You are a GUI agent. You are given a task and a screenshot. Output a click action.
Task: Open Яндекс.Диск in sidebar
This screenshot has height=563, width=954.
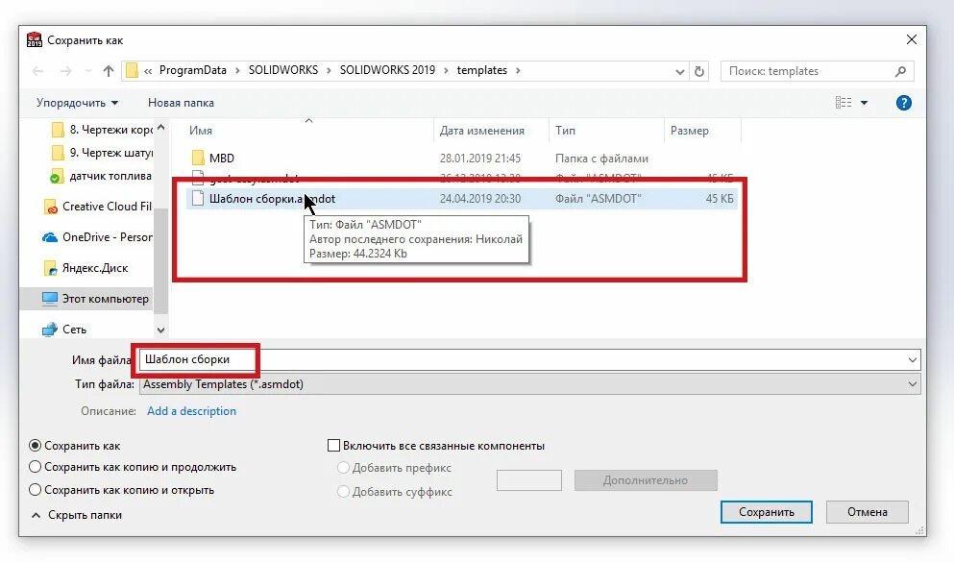(x=86, y=268)
